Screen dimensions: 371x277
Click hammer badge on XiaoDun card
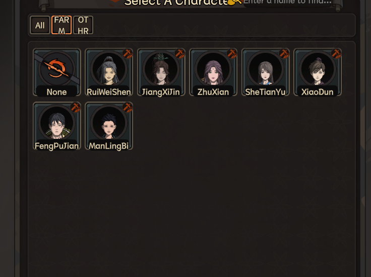tap(336, 54)
